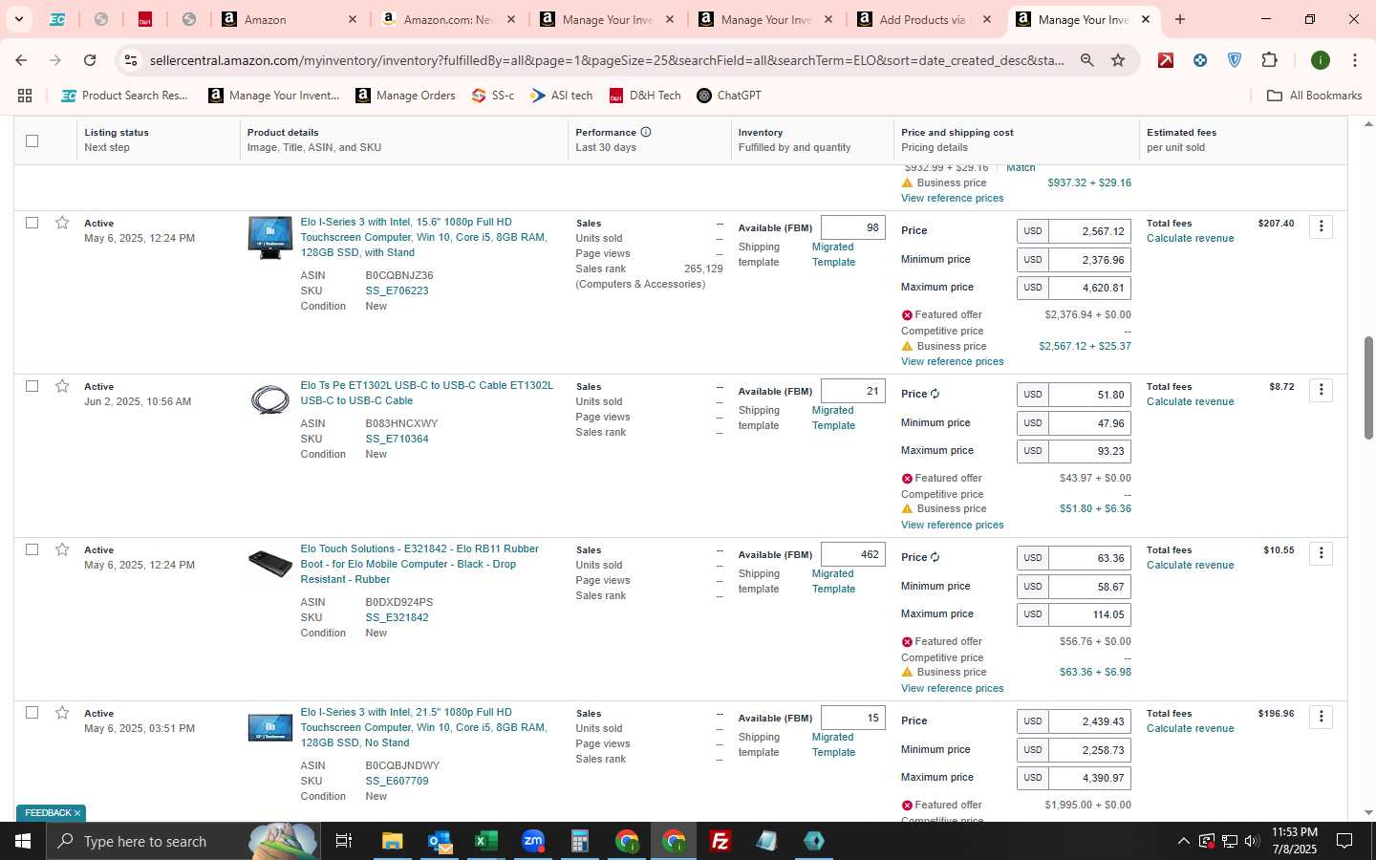Open SKU link SS_E710364
This screenshot has height=860, width=1376.
pos(397,439)
